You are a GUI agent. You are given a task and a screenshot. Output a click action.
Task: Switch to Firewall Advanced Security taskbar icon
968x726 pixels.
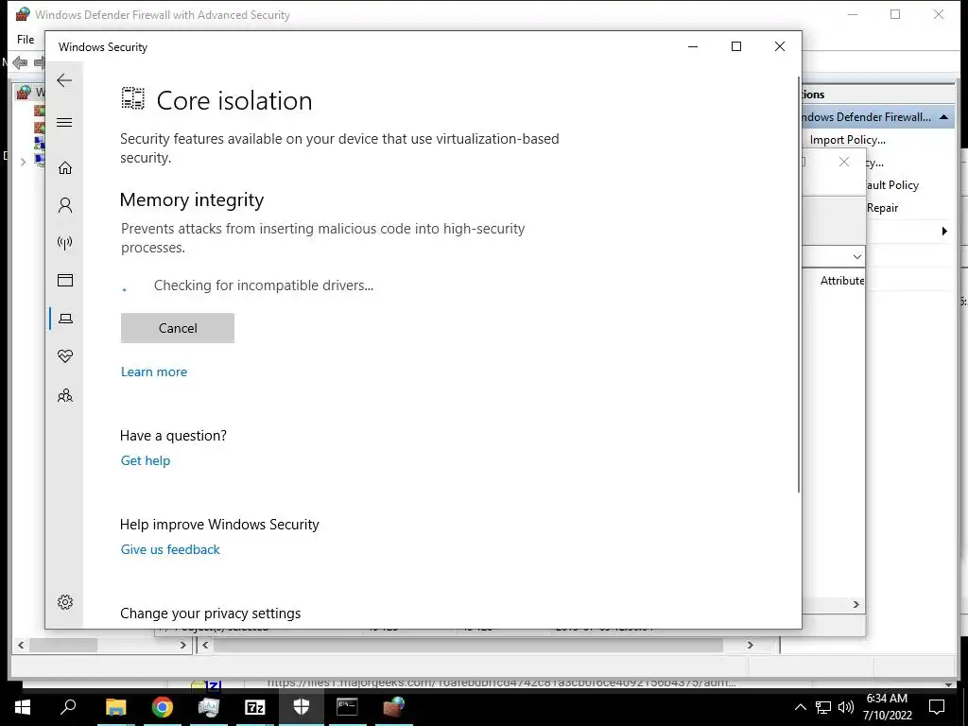(x=394, y=707)
